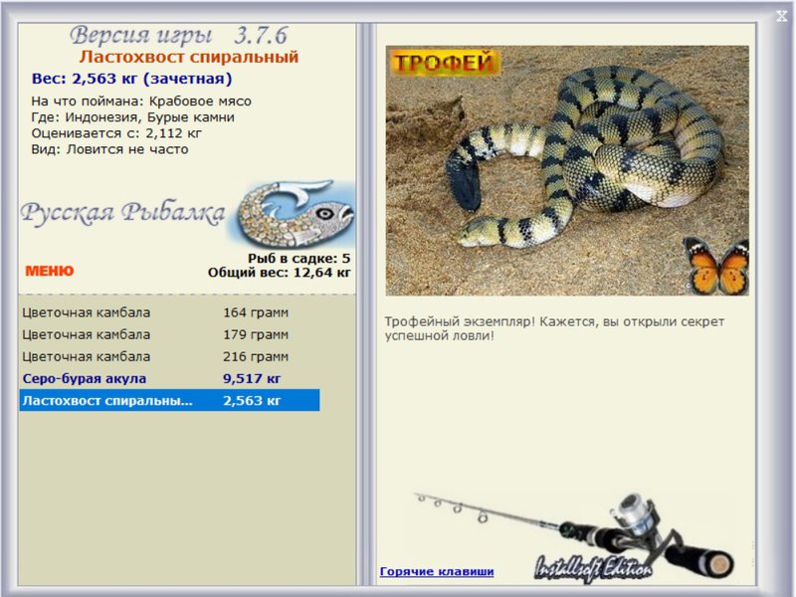Click the Версия игры 3.7.6 heading
The height and width of the screenshot is (597, 796).
[x=178, y=35]
